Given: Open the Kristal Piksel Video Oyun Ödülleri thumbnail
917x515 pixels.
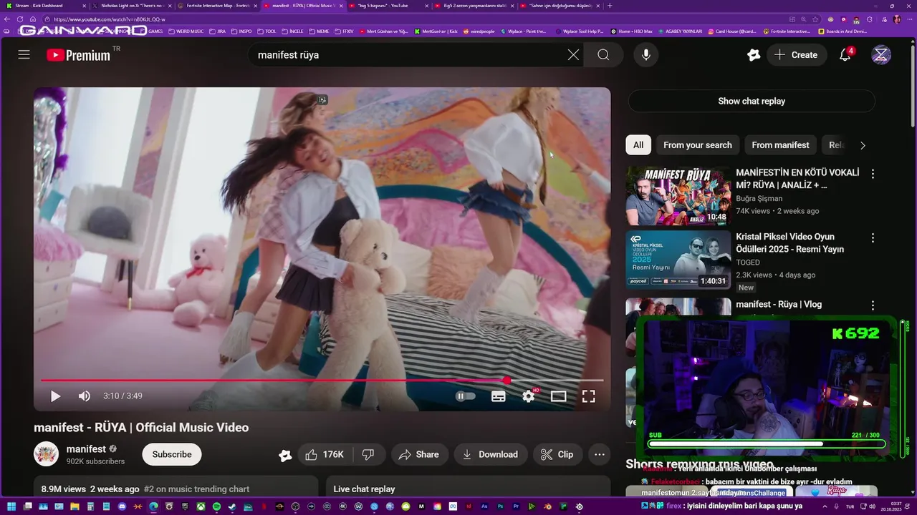Looking at the screenshot, I should pos(678,260).
